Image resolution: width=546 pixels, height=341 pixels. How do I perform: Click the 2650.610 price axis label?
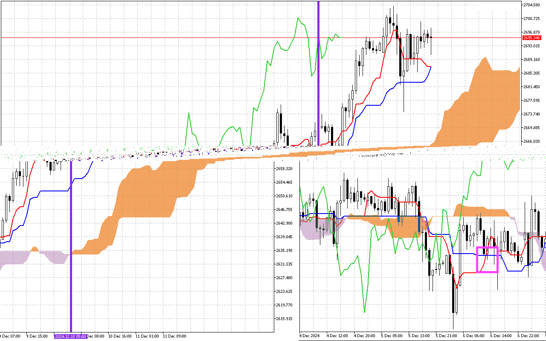[x=284, y=196]
